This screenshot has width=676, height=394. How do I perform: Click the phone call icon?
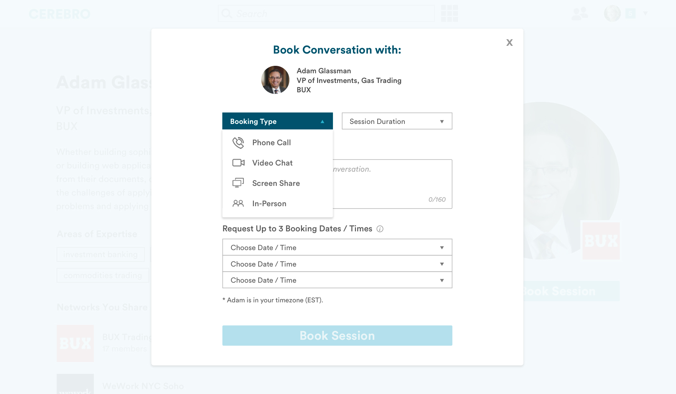238,143
